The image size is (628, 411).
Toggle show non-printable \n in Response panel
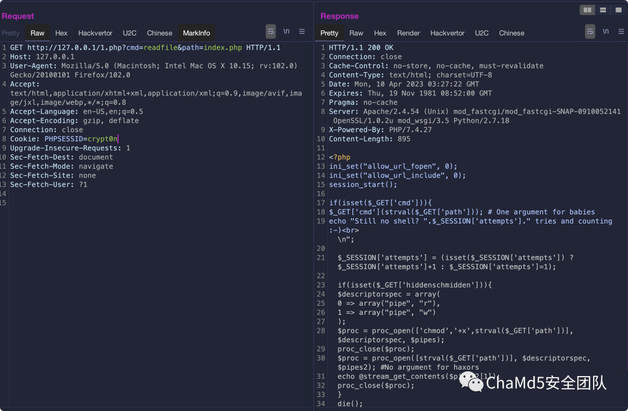tap(605, 31)
